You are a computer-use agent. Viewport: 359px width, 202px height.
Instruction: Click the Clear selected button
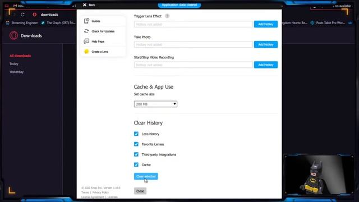(146, 176)
